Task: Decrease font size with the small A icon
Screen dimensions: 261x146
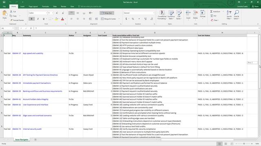Action: pyautogui.click(x=63, y=13)
